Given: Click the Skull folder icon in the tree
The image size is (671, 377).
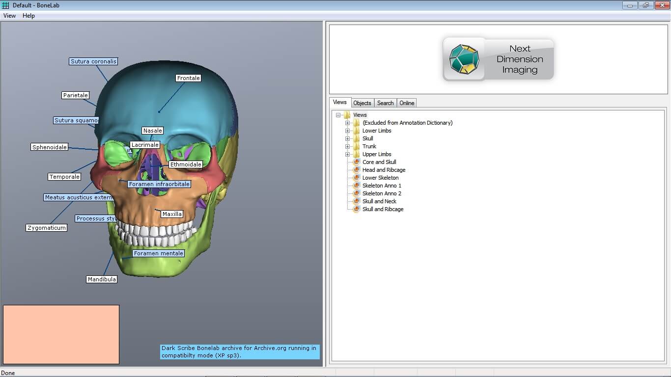Looking at the screenshot, I should coord(356,138).
